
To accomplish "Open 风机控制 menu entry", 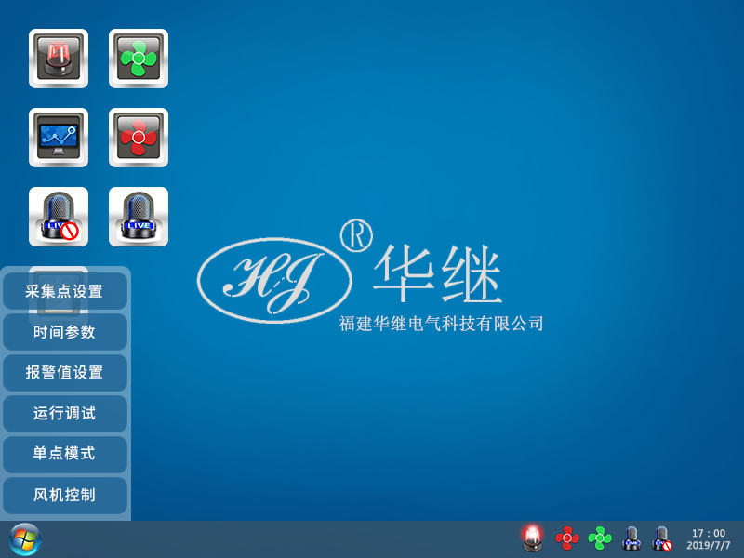I will [65, 495].
